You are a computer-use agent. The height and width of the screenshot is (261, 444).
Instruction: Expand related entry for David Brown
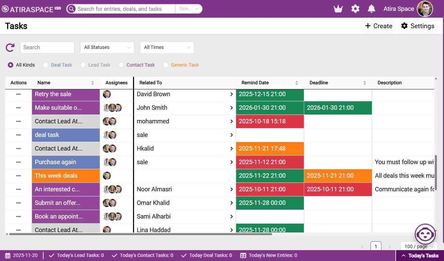(x=231, y=94)
